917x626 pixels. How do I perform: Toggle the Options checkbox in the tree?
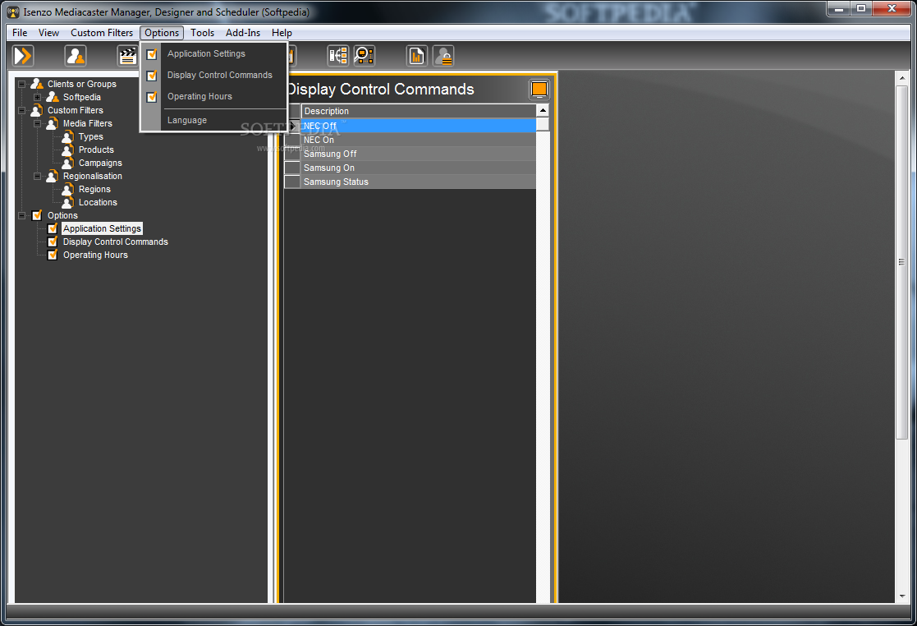coord(37,215)
